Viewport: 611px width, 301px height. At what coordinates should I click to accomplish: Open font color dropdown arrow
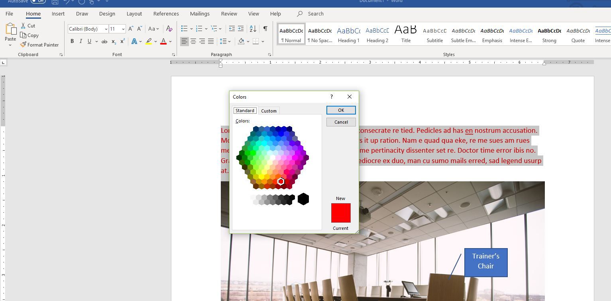click(x=170, y=41)
